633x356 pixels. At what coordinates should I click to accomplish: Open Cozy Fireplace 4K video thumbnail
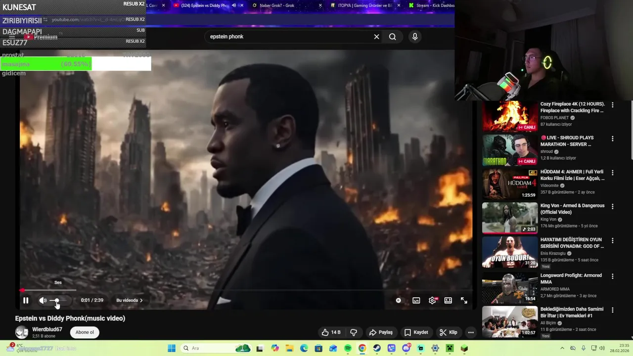[x=510, y=116]
